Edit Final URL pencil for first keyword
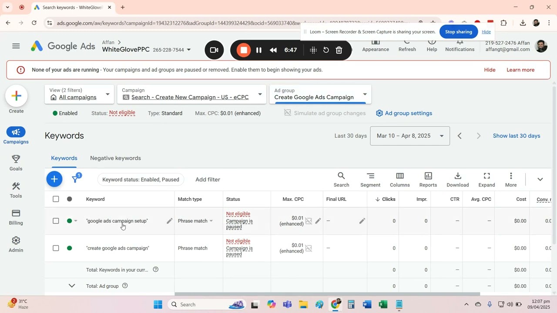 pyautogui.click(x=362, y=221)
